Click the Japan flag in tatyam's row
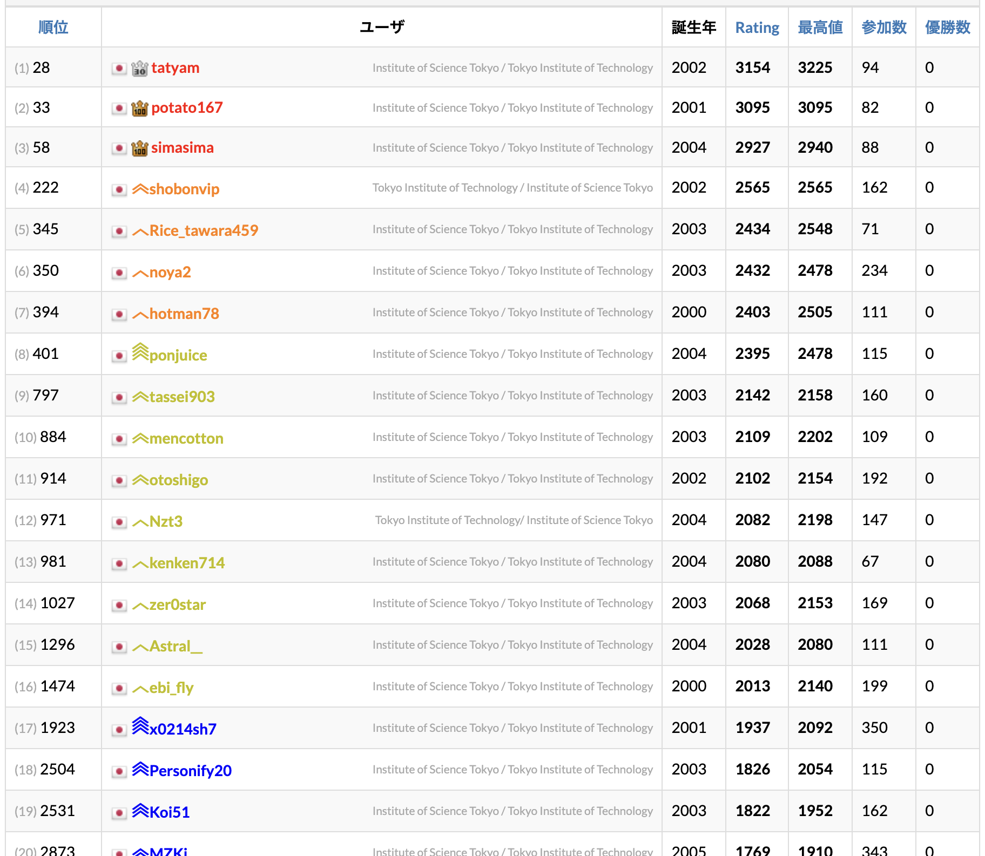 pyautogui.click(x=119, y=69)
